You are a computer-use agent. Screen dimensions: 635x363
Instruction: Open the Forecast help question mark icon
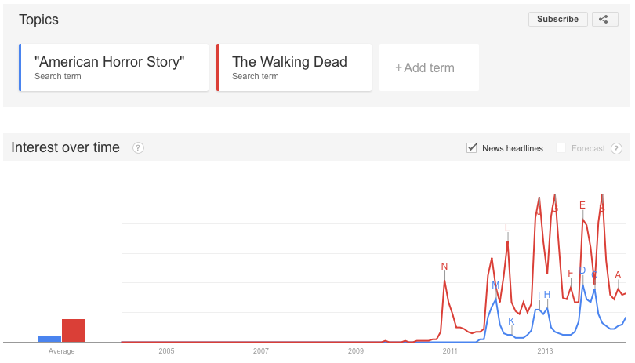point(616,148)
